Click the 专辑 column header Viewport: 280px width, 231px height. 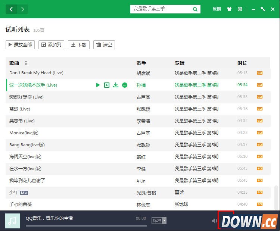(x=180, y=63)
